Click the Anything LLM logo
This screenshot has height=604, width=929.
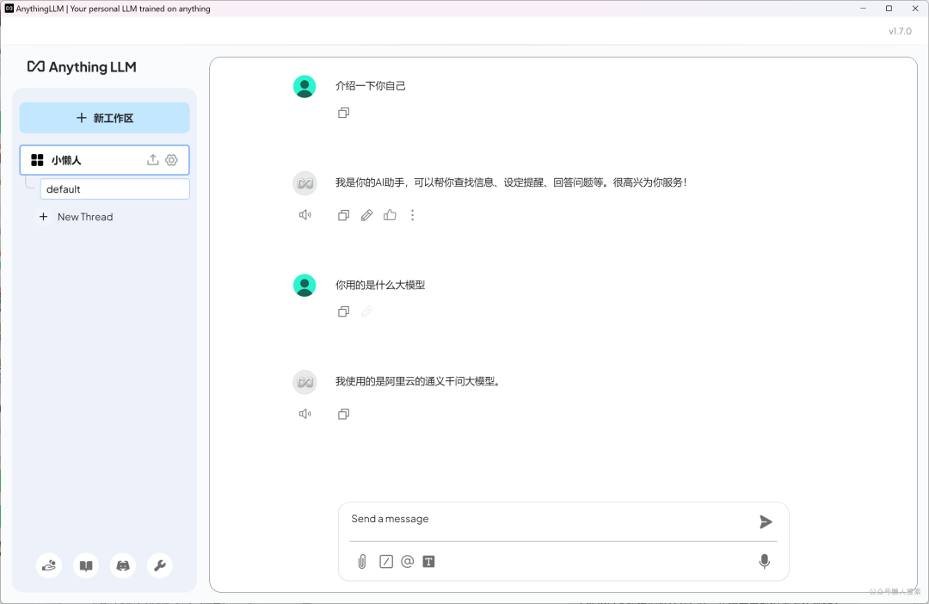coord(82,67)
